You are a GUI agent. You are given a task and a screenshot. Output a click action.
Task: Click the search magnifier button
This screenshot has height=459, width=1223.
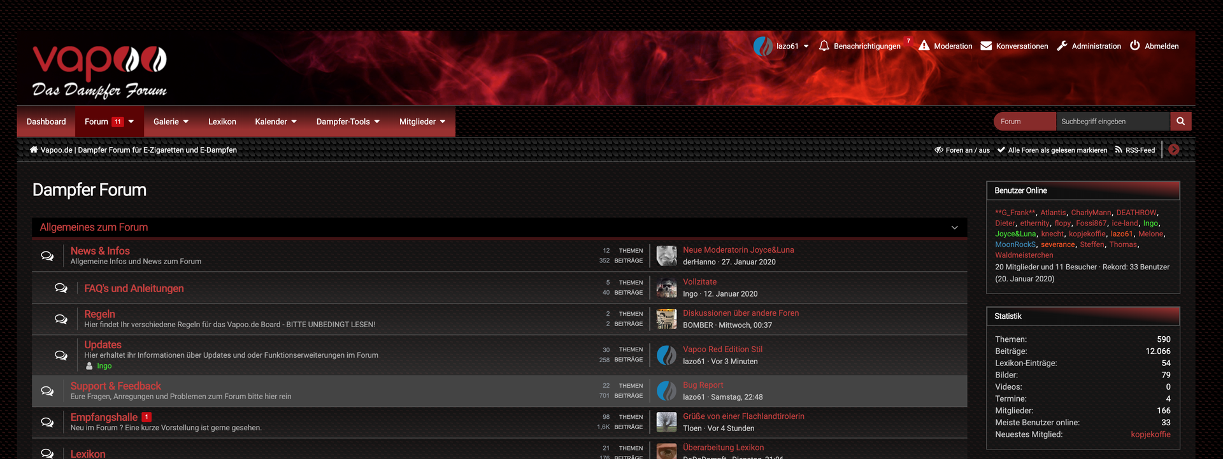pos(1180,121)
